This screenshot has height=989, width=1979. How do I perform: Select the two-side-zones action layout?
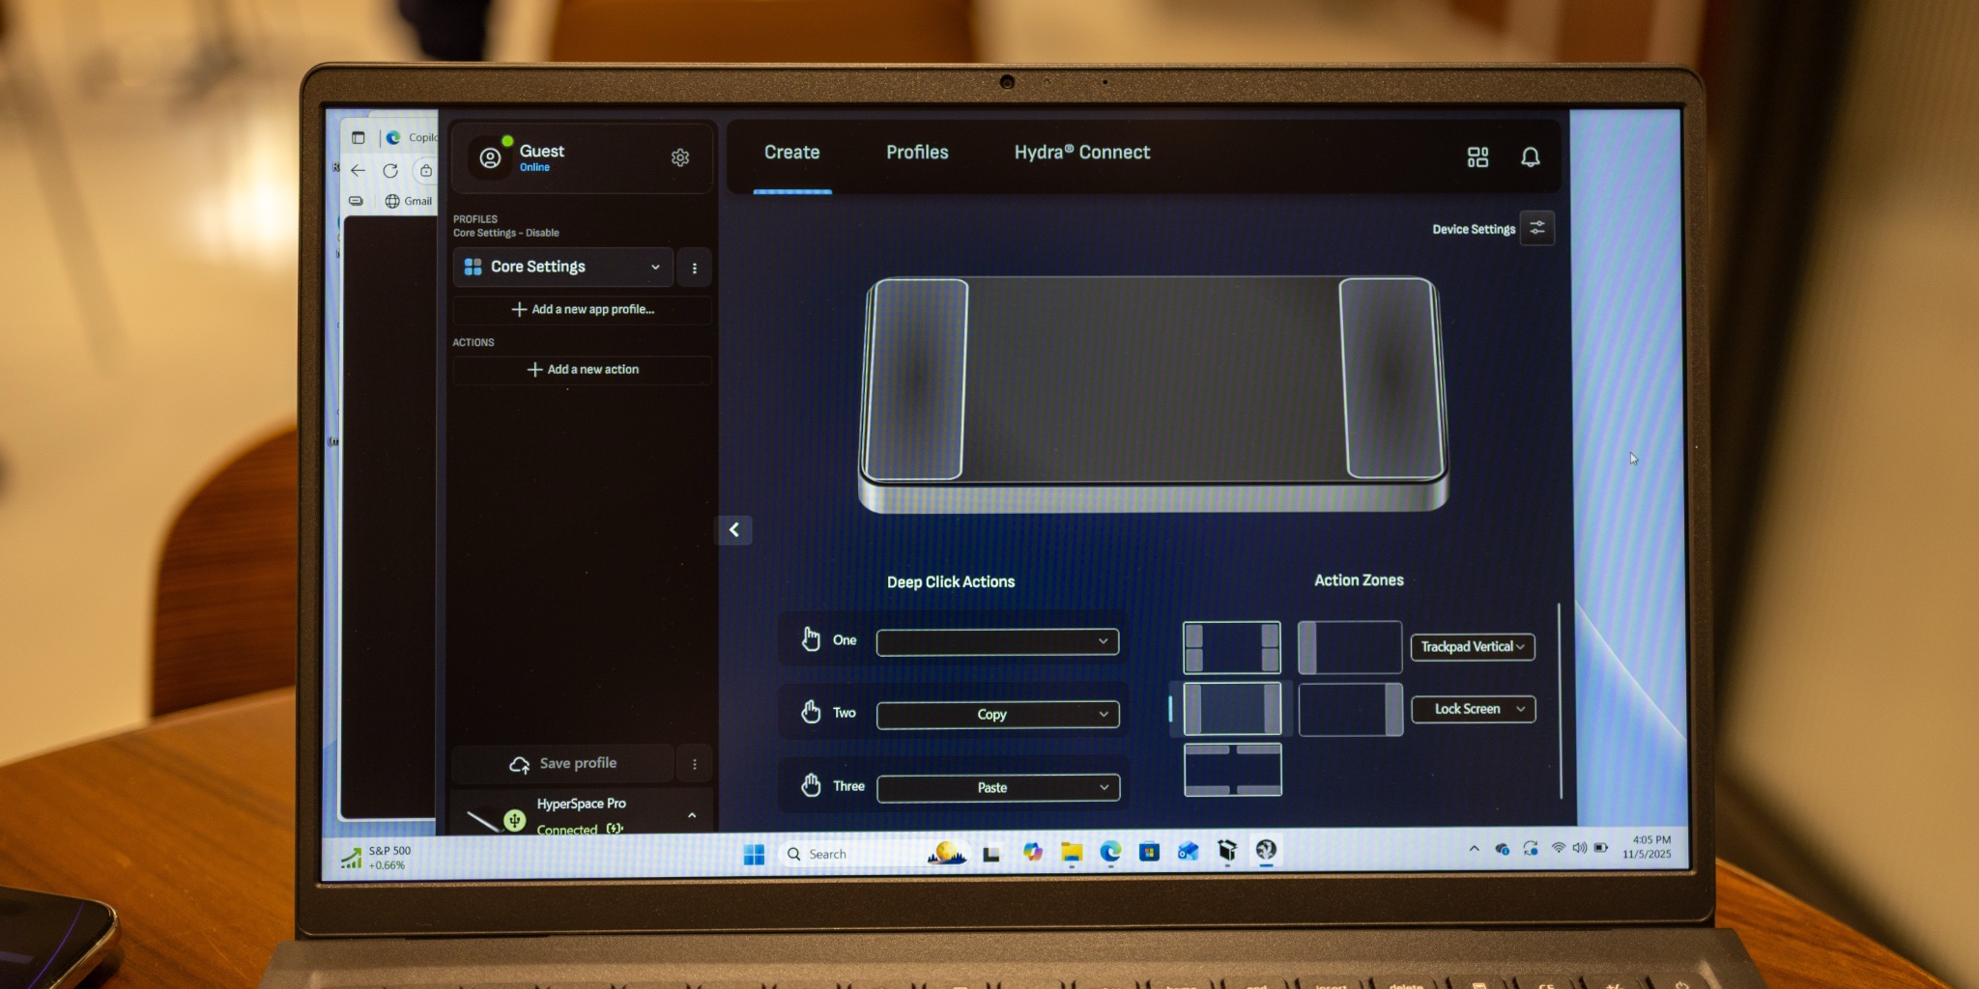point(1232,708)
